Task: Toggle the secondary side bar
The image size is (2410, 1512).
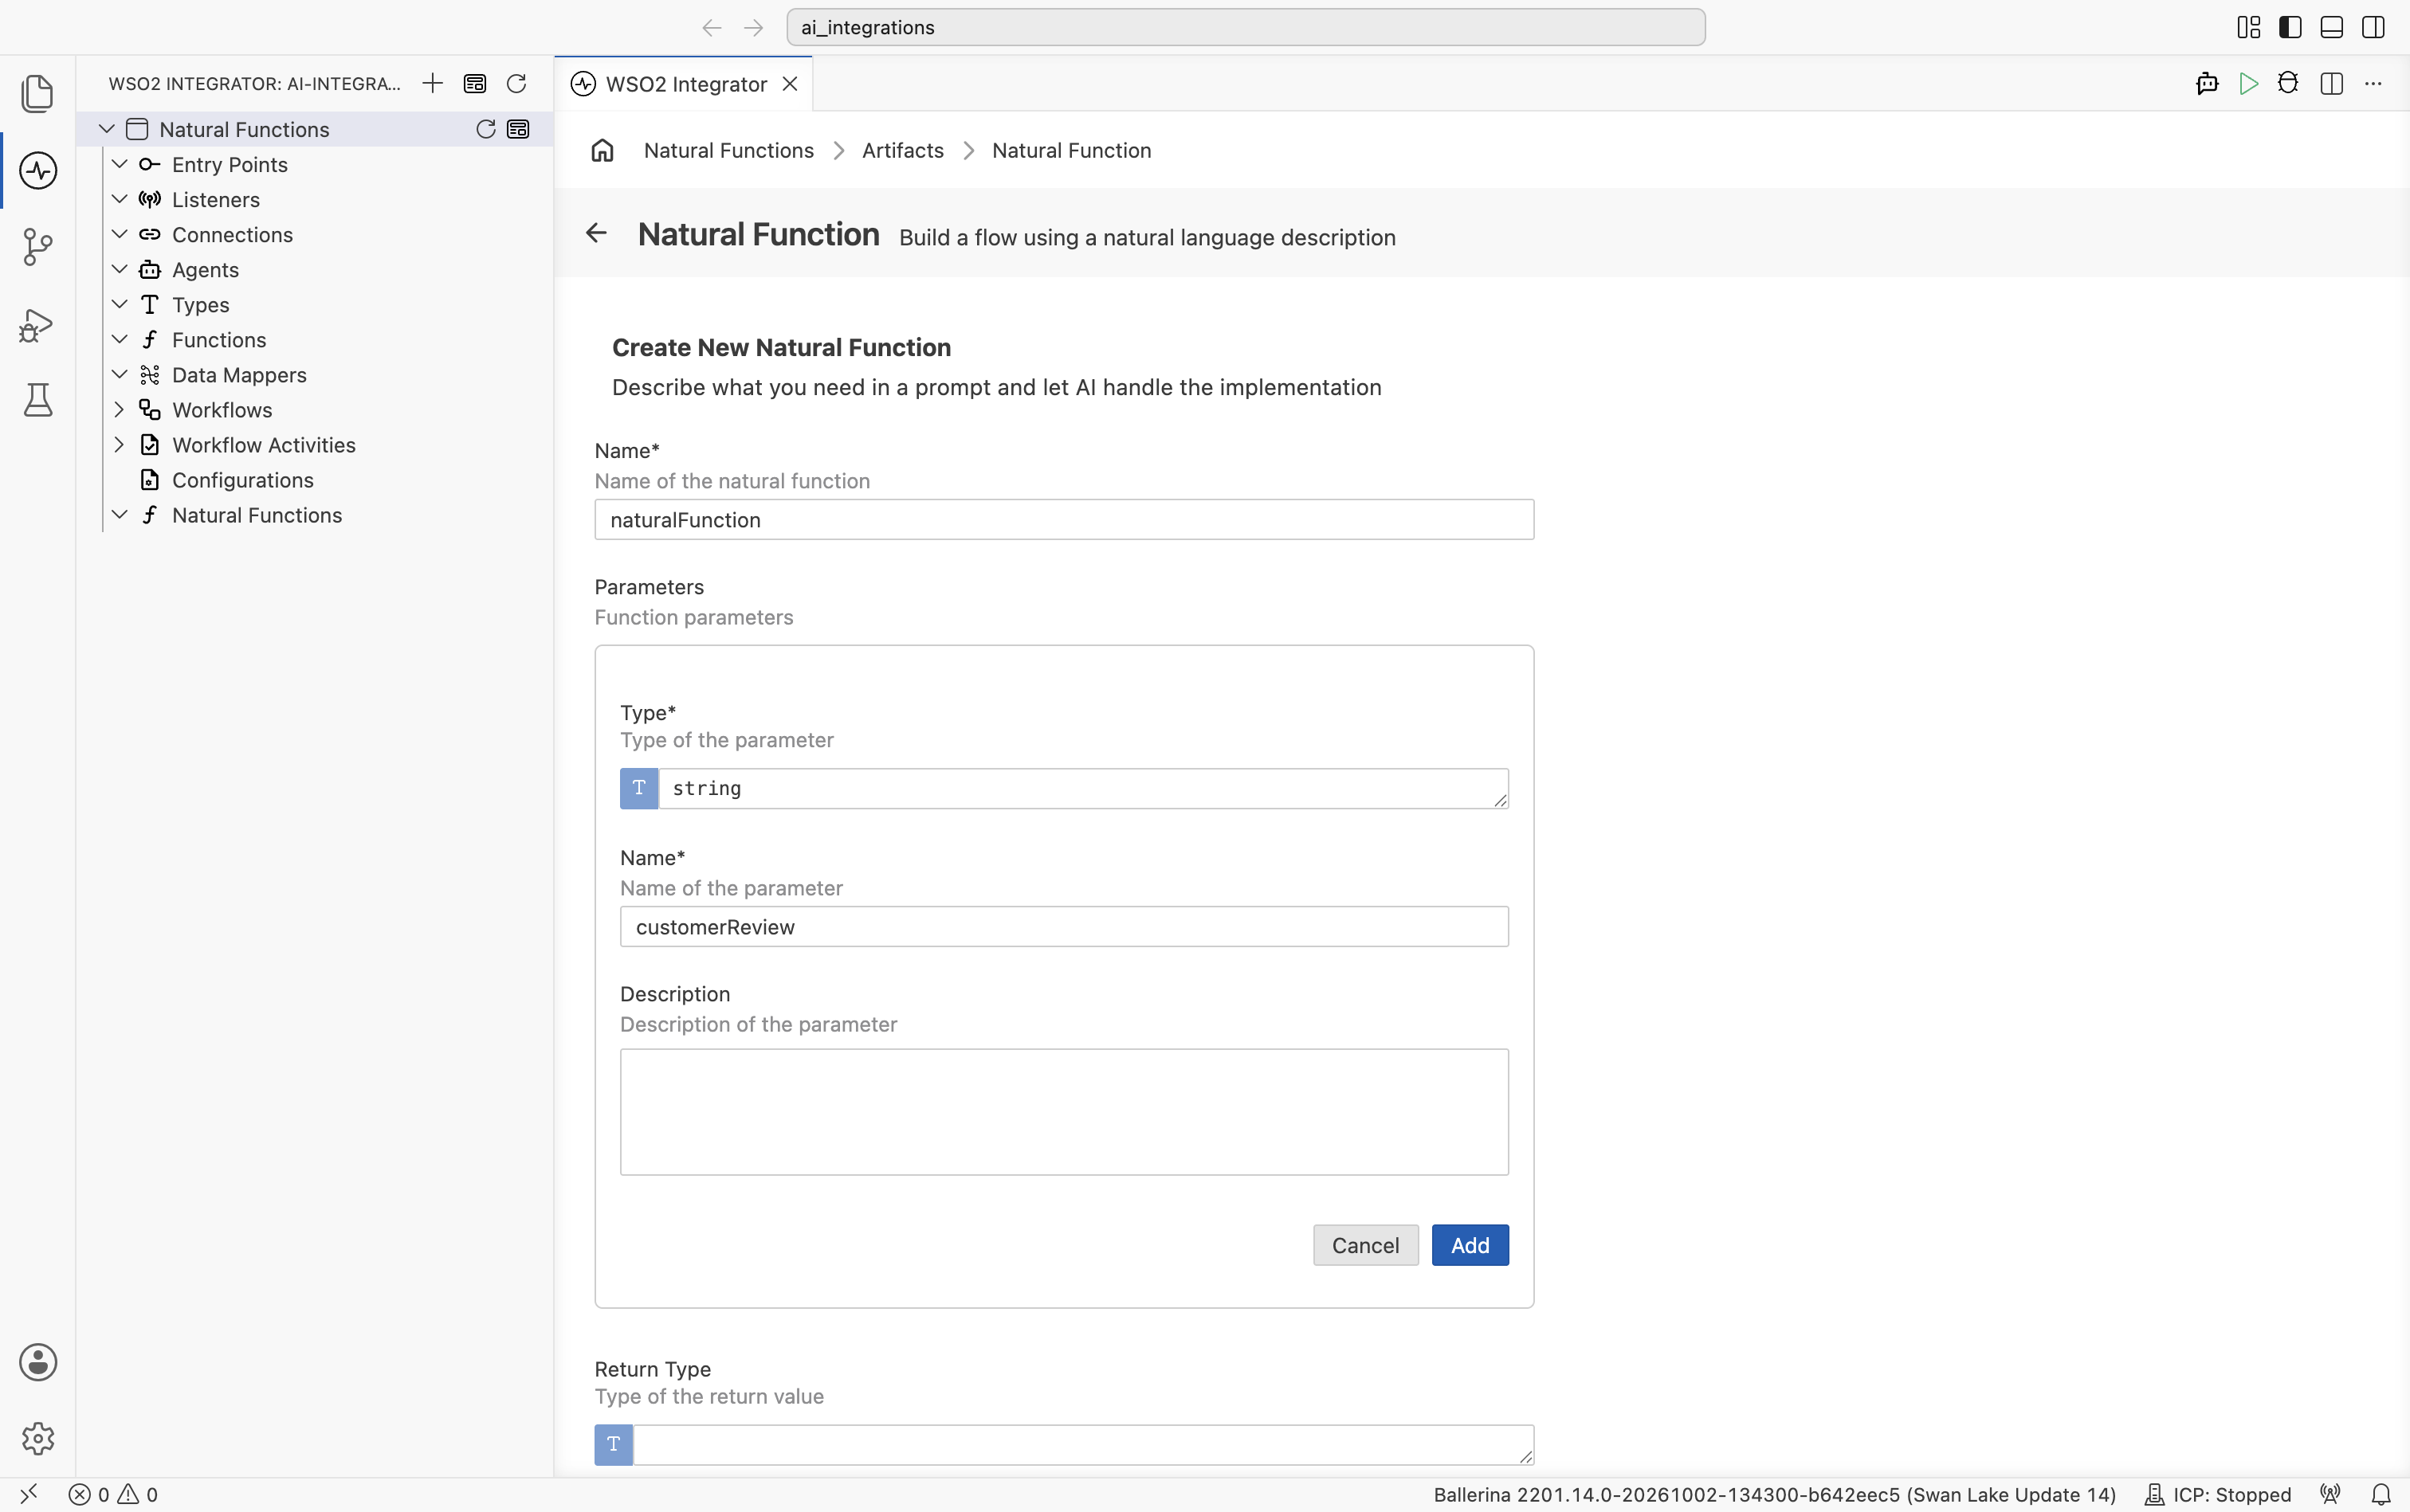Action: [2373, 27]
